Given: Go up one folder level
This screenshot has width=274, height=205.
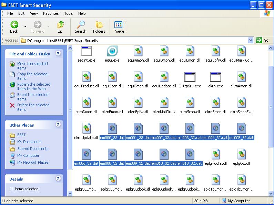Looking at the screenshot, I should [x=60, y=27].
